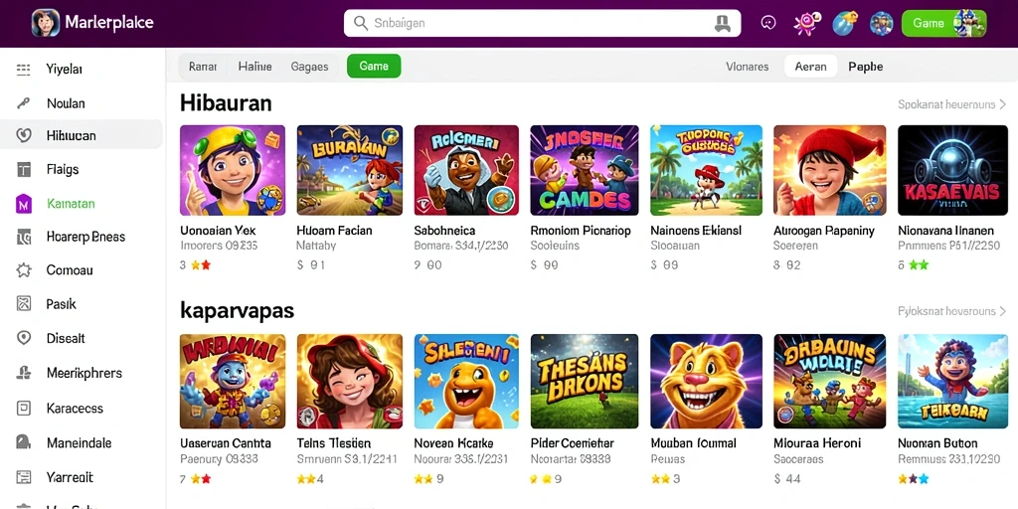Open the THESANS BAKONS game thumbnail

tap(585, 381)
